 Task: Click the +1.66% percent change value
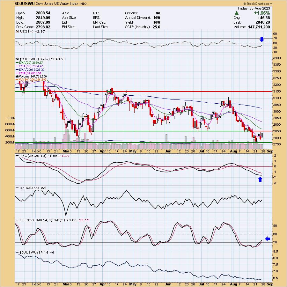261,13
